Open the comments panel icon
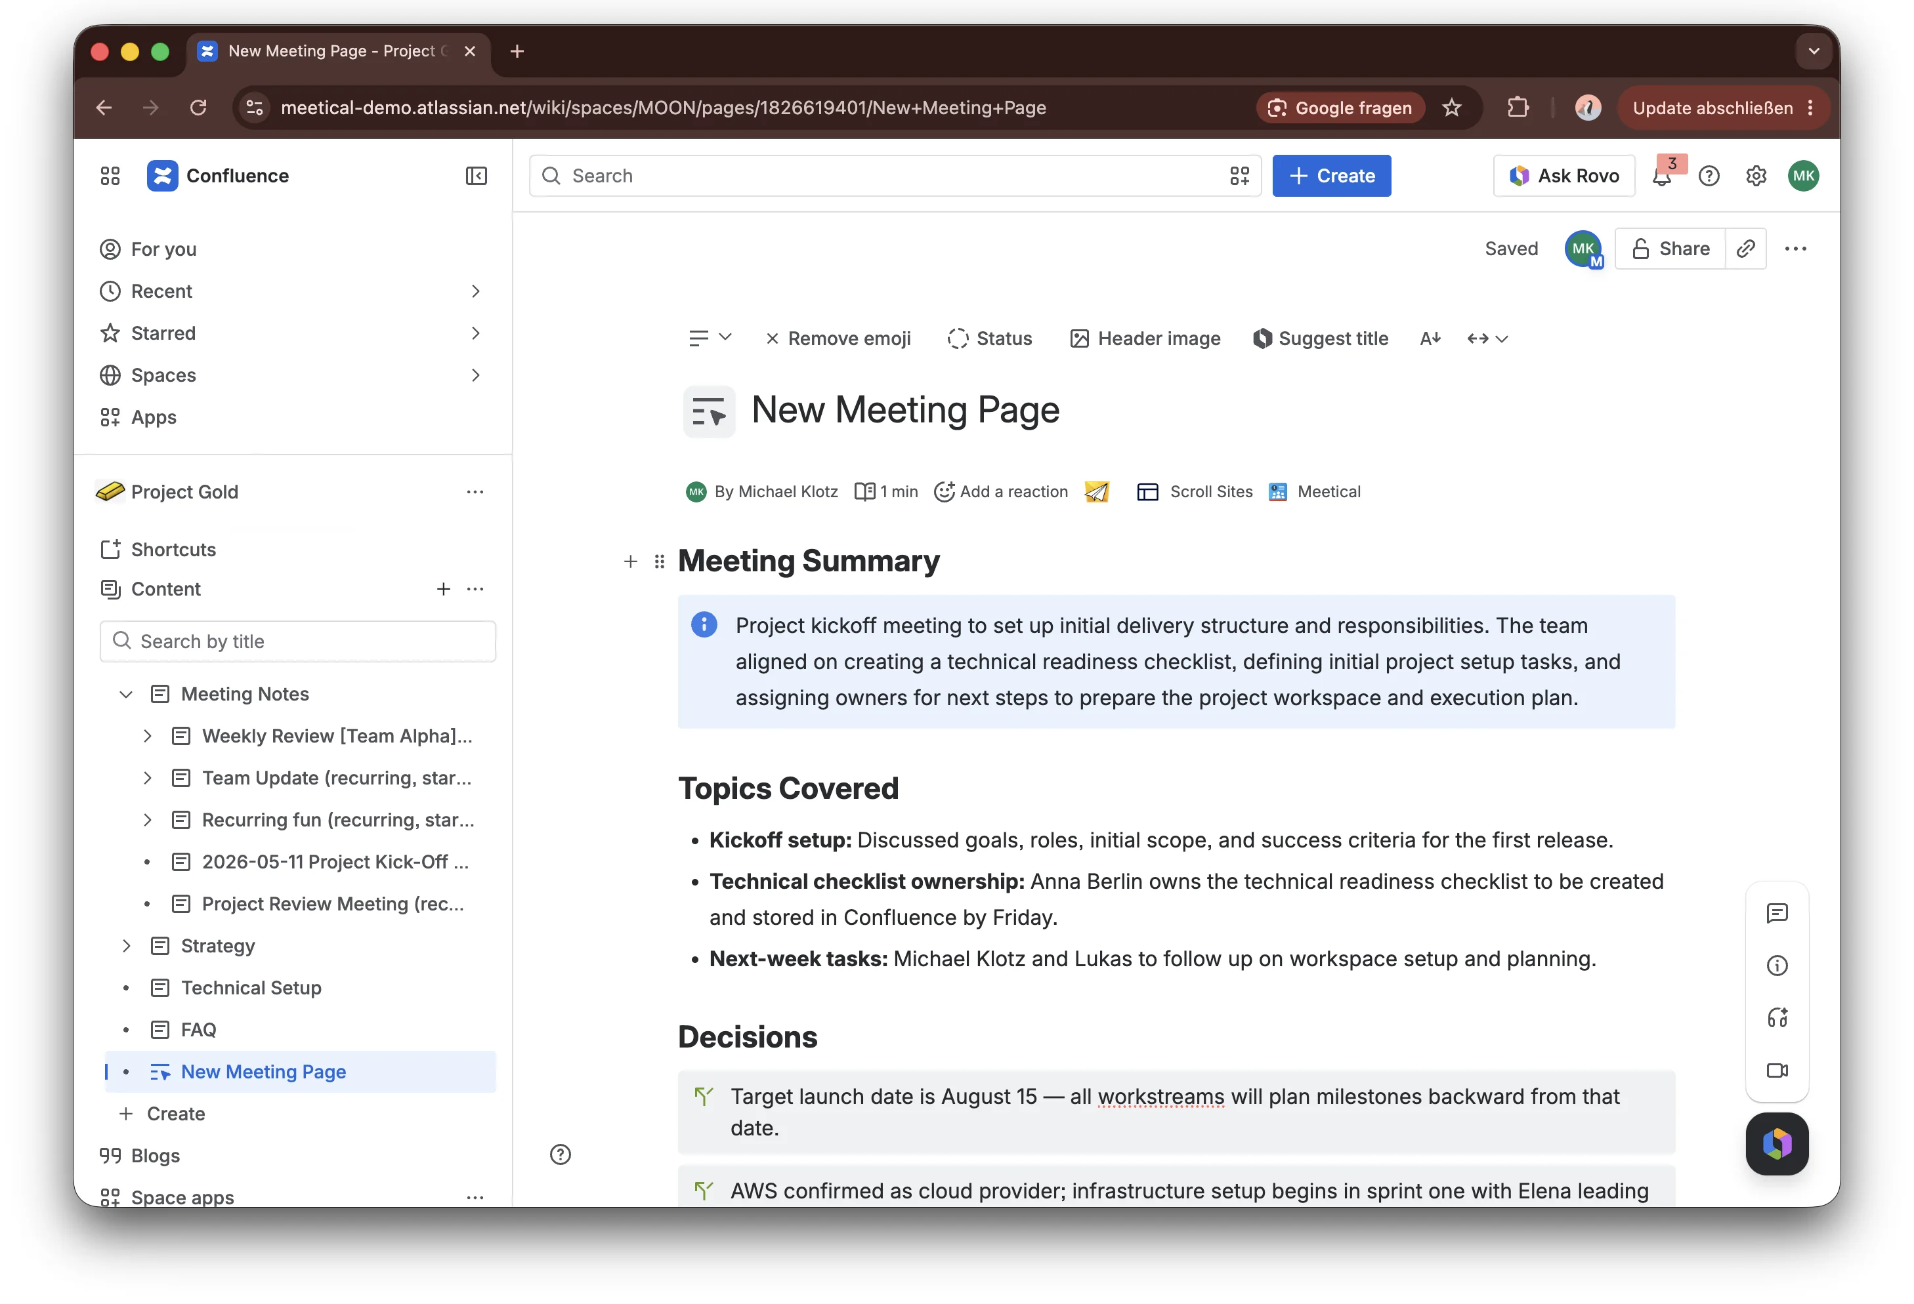Viewport: 1914px width, 1304px height. click(x=1776, y=912)
